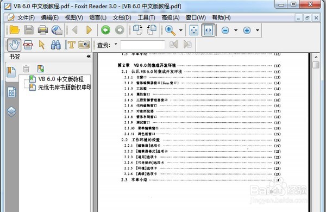This screenshot has width=326, height=212.
Task: Delete the bookmark with the trash icon
Action: pyautogui.click(x=26, y=68)
